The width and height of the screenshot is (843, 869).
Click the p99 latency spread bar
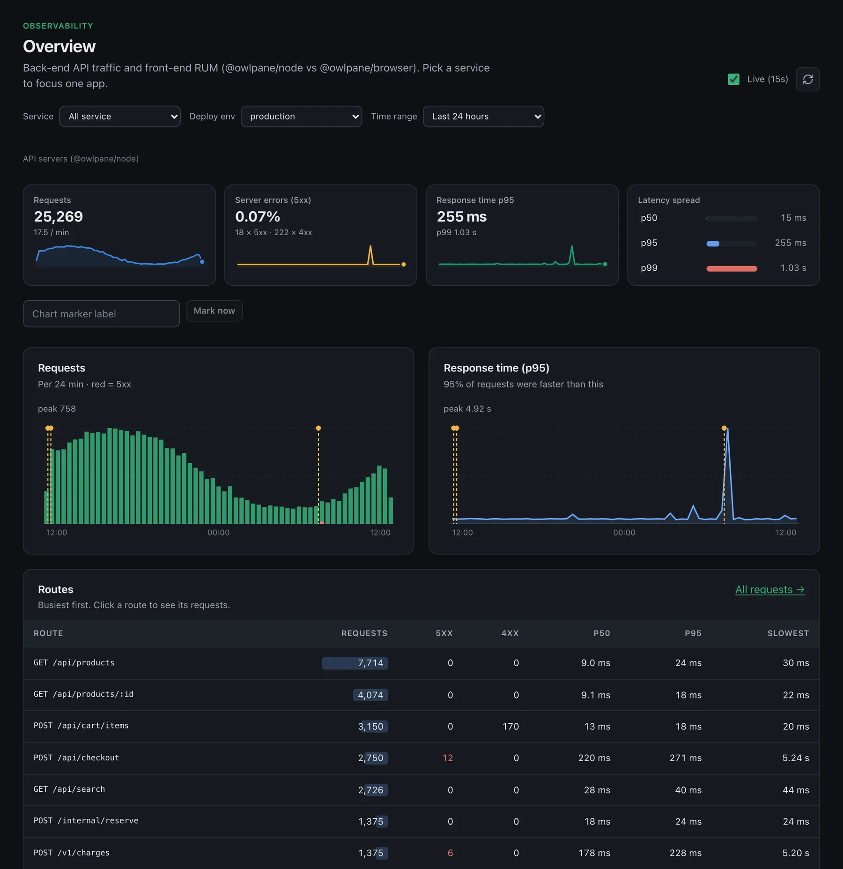coord(732,268)
